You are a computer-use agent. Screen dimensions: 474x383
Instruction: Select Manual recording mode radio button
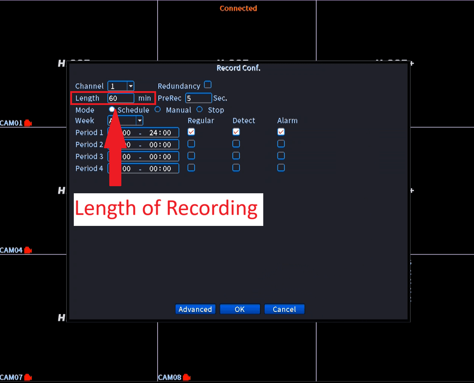coord(158,110)
